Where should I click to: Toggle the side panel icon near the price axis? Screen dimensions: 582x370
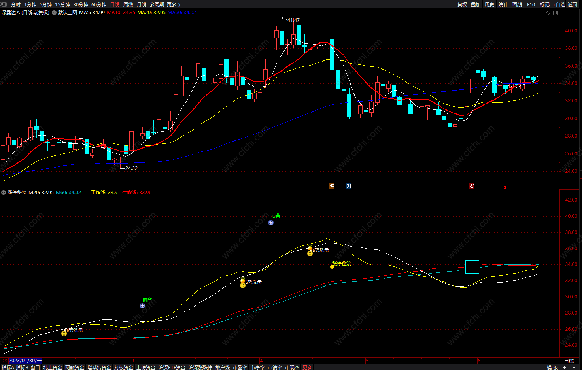pos(556,13)
